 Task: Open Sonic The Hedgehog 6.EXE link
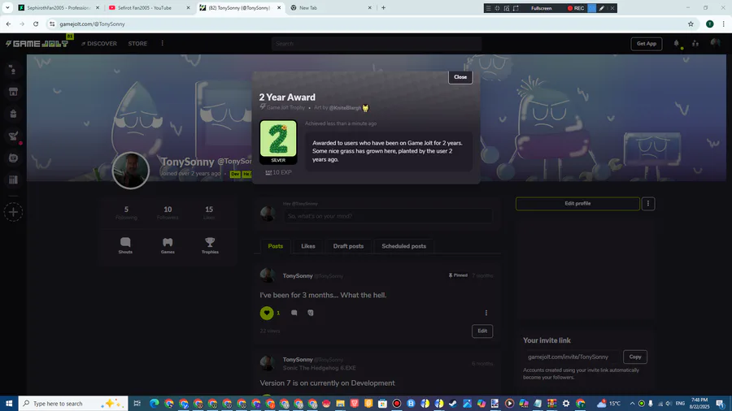pyautogui.click(x=320, y=368)
